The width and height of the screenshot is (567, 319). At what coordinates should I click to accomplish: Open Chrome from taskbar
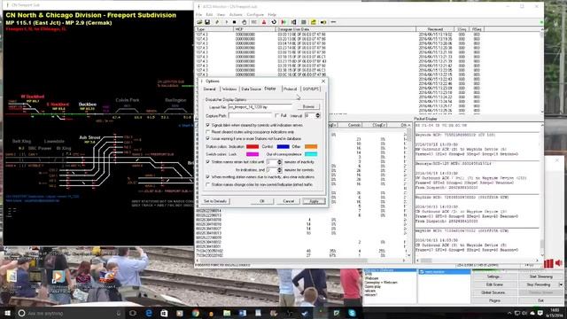pyautogui.click(x=196, y=313)
